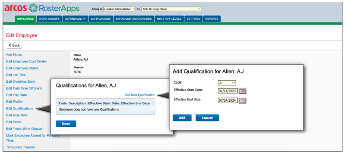Select the employee number 8030
This screenshot has width=345, height=156.
pyautogui.click(x=77, y=72)
